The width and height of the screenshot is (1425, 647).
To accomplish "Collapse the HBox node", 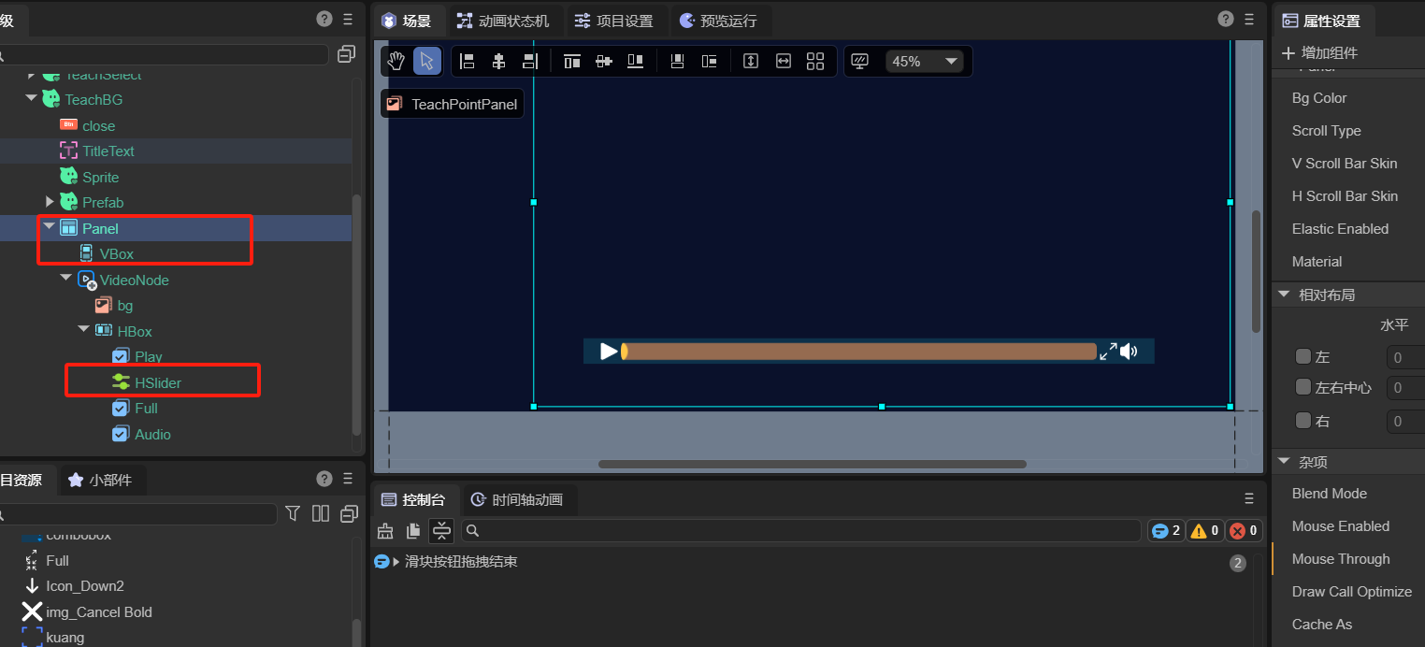I will click(x=83, y=330).
